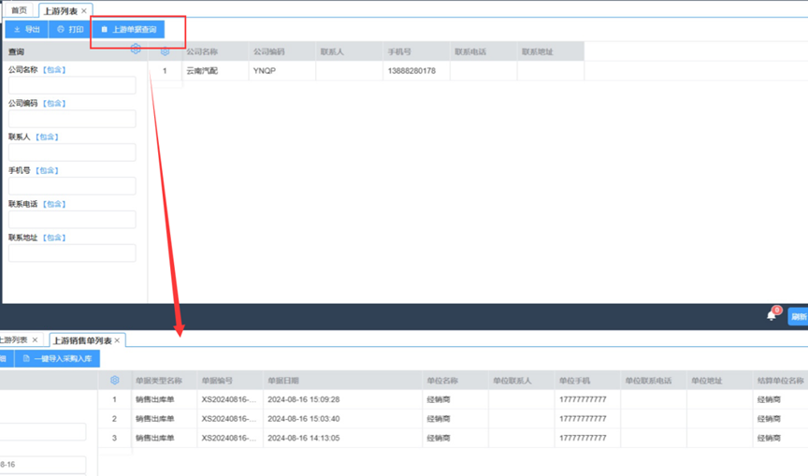Screen dimensions: 808x476
Task: Click the 联系电话 column header
Action: [x=483, y=51]
